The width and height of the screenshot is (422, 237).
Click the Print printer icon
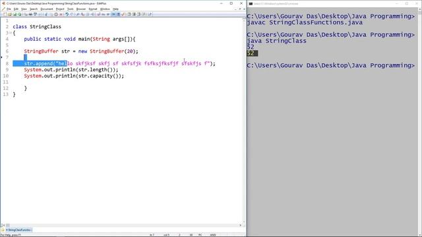(30, 14)
